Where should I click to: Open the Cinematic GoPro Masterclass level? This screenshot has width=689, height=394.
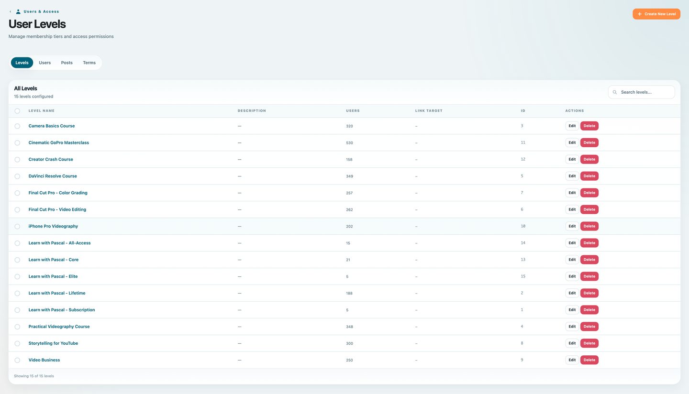(x=59, y=142)
